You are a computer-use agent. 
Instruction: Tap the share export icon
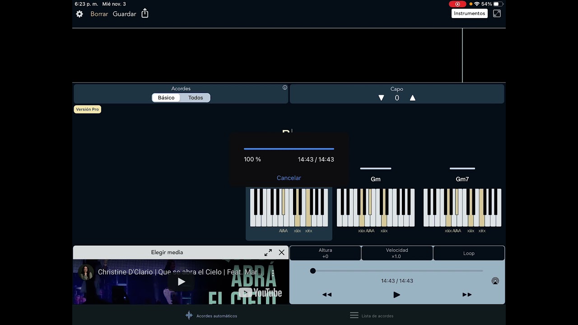click(x=145, y=14)
